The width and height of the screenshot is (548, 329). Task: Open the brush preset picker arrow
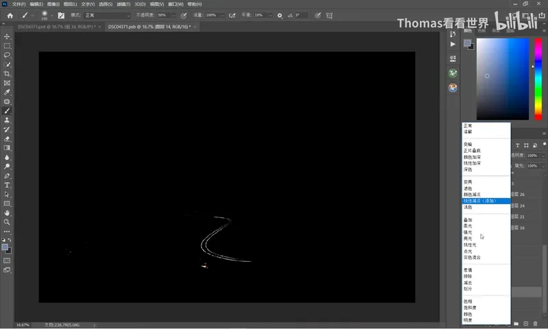(x=52, y=15)
